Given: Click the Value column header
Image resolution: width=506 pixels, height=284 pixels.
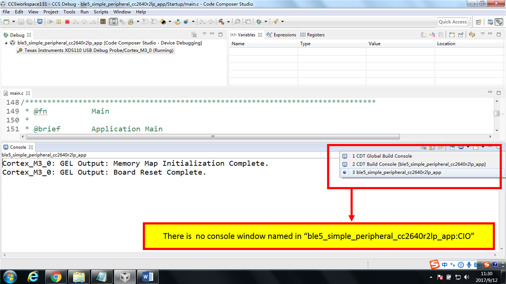Looking at the screenshot, I should (400, 44).
